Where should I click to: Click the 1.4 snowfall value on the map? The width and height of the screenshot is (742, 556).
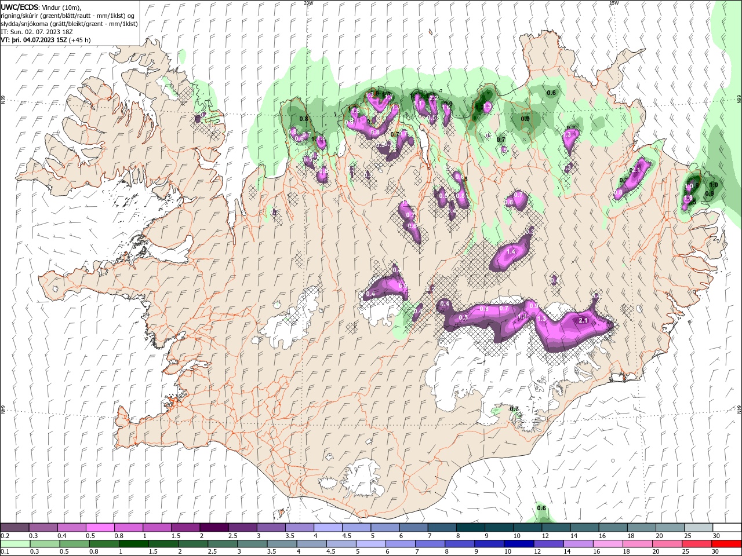pos(511,253)
